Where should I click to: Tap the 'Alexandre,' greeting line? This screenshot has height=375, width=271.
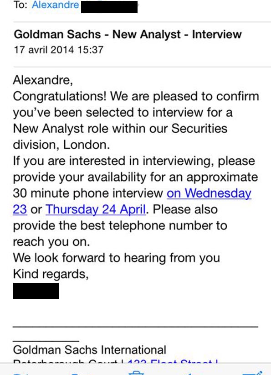click(43, 80)
